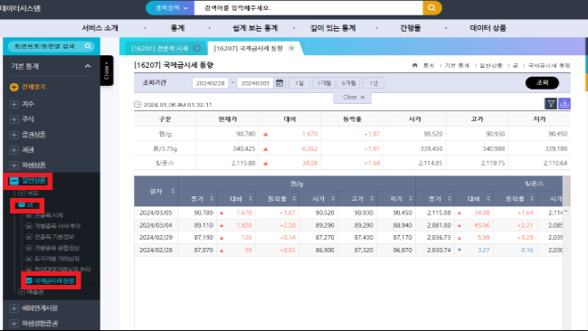Sort by $/온스 대비 column
Image resolution: width=588 pixels, height=331 pixels.
pos(488,199)
